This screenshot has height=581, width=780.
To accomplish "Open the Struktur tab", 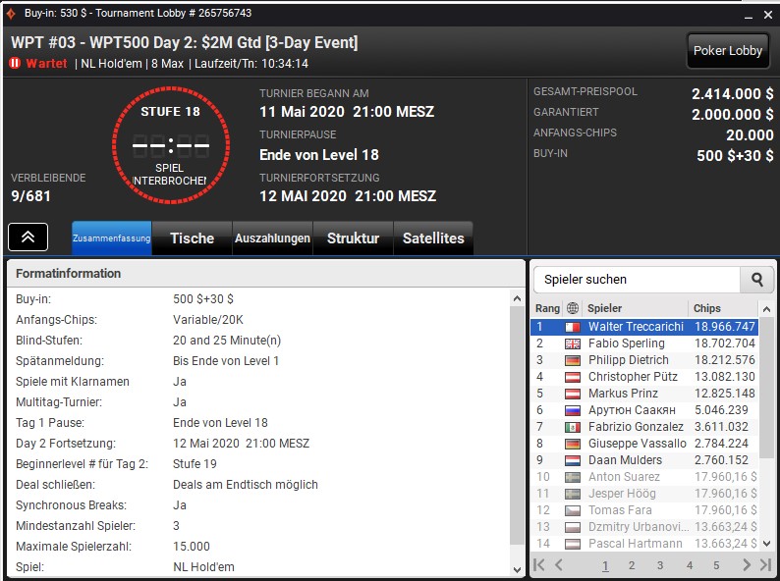I will (x=354, y=238).
